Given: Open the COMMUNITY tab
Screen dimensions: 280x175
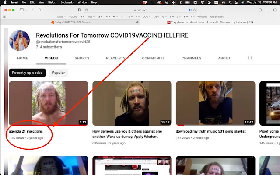Looking at the screenshot, I should tap(153, 58).
